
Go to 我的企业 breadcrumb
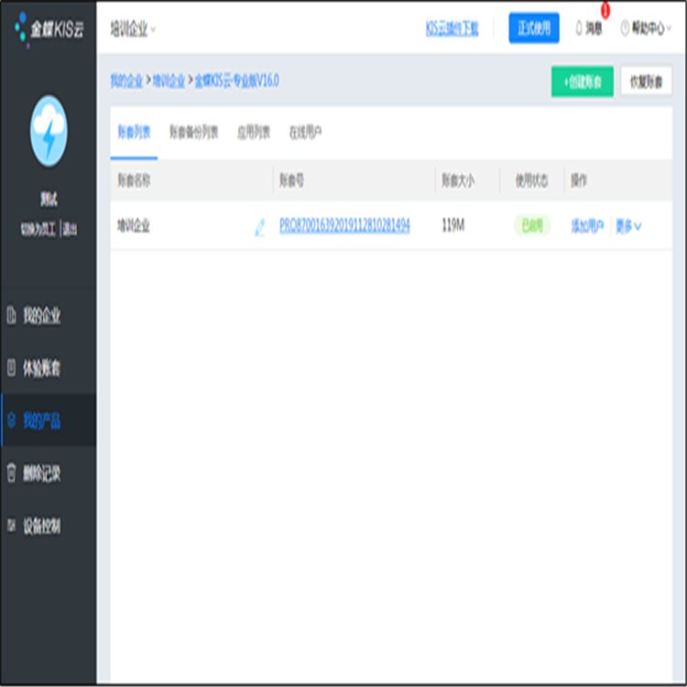[126, 81]
